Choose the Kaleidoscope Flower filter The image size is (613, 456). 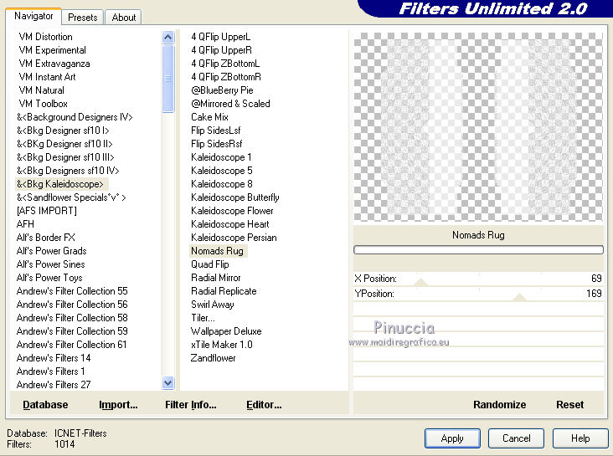point(232,211)
